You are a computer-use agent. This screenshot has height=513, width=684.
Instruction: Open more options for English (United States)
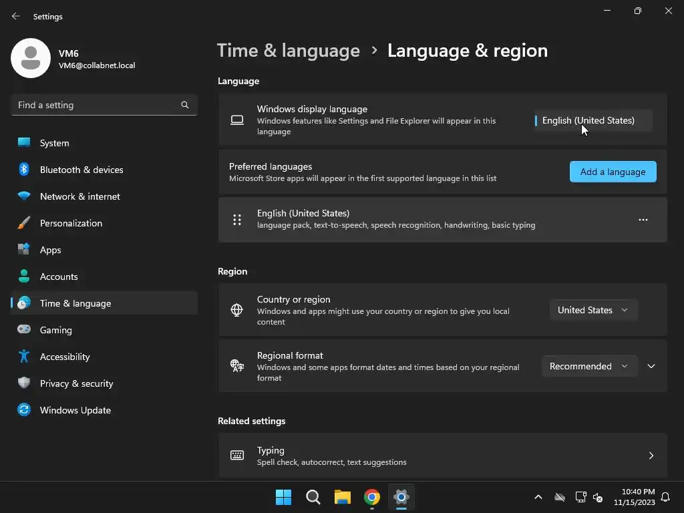tap(643, 220)
